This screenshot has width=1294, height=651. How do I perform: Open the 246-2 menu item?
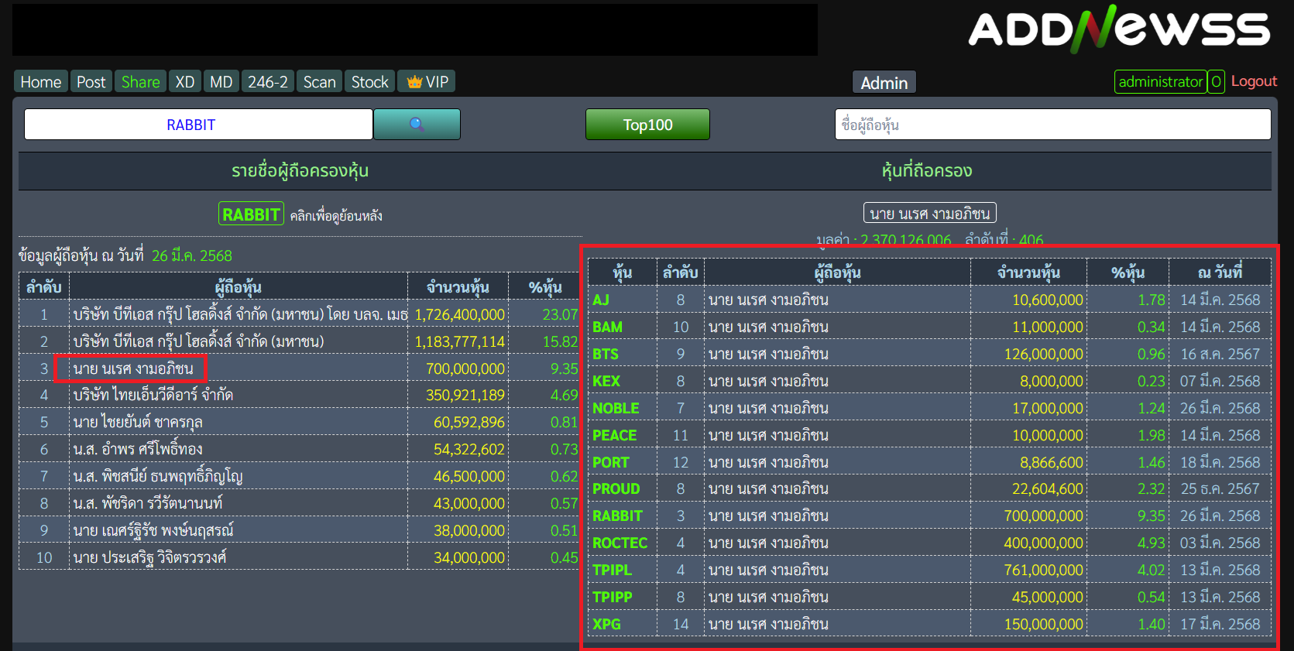(268, 81)
